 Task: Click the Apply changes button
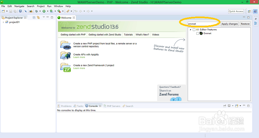(x=230, y=24)
